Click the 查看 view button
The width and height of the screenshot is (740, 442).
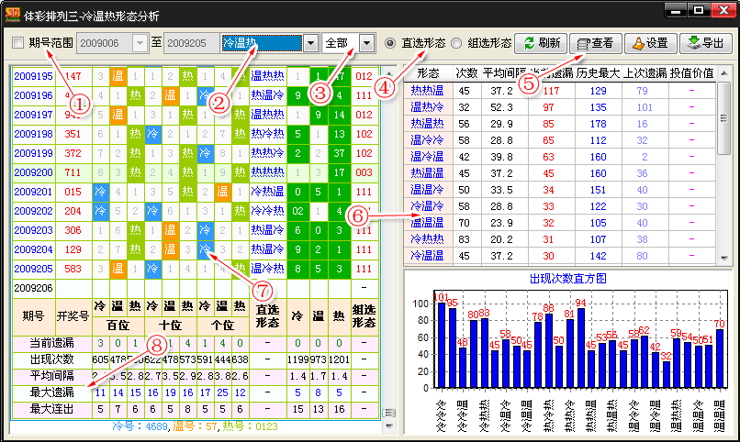(x=595, y=43)
